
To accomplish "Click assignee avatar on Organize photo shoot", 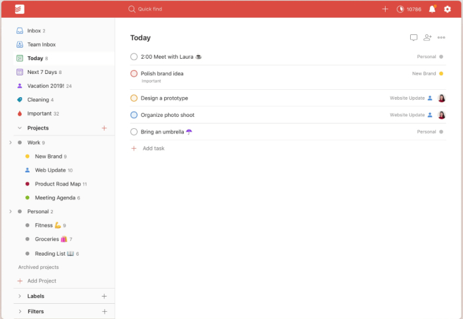I will pyautogui.click(x=441, y=115).
